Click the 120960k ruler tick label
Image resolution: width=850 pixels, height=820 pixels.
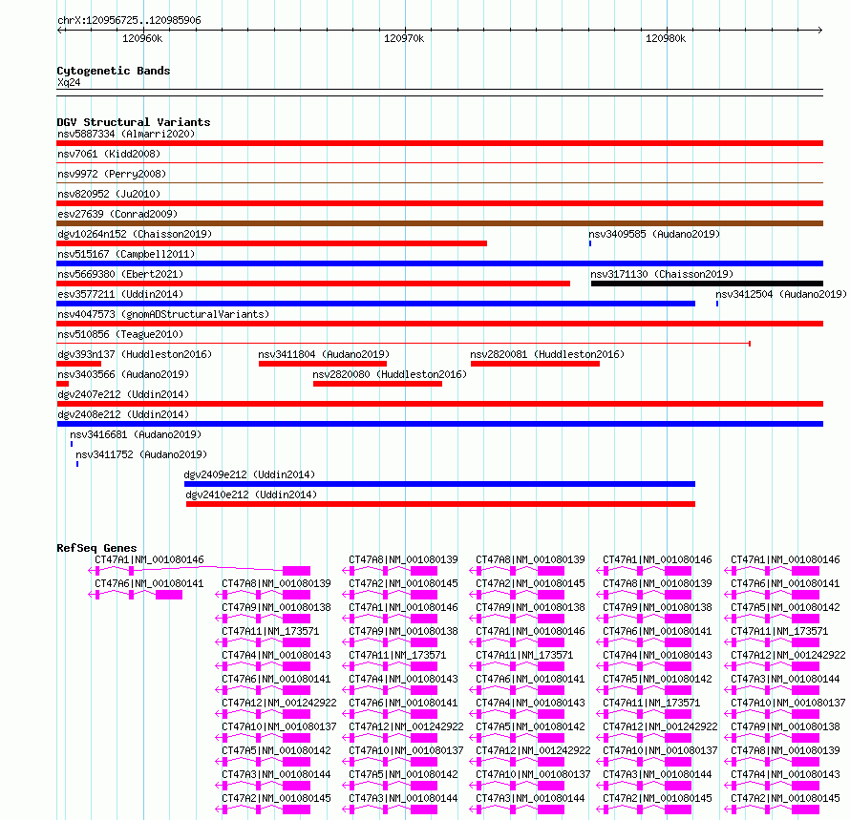pos(142,38)
